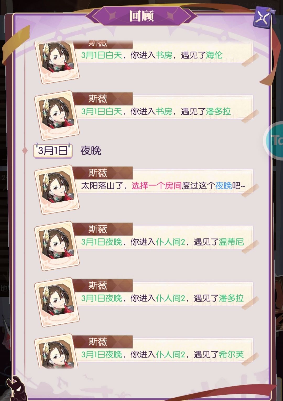Tap the black rabbit mascot icon
The image size is (283, 401).
click(16, 389)
